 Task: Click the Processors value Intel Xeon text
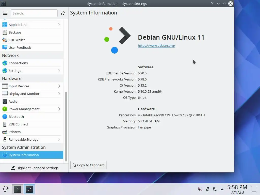171,115
